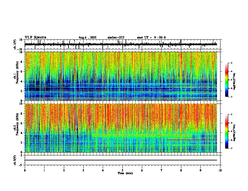Click the time axis tick label "6"
The height and width of the screenshot is (191, 248).
click(142, 170)
